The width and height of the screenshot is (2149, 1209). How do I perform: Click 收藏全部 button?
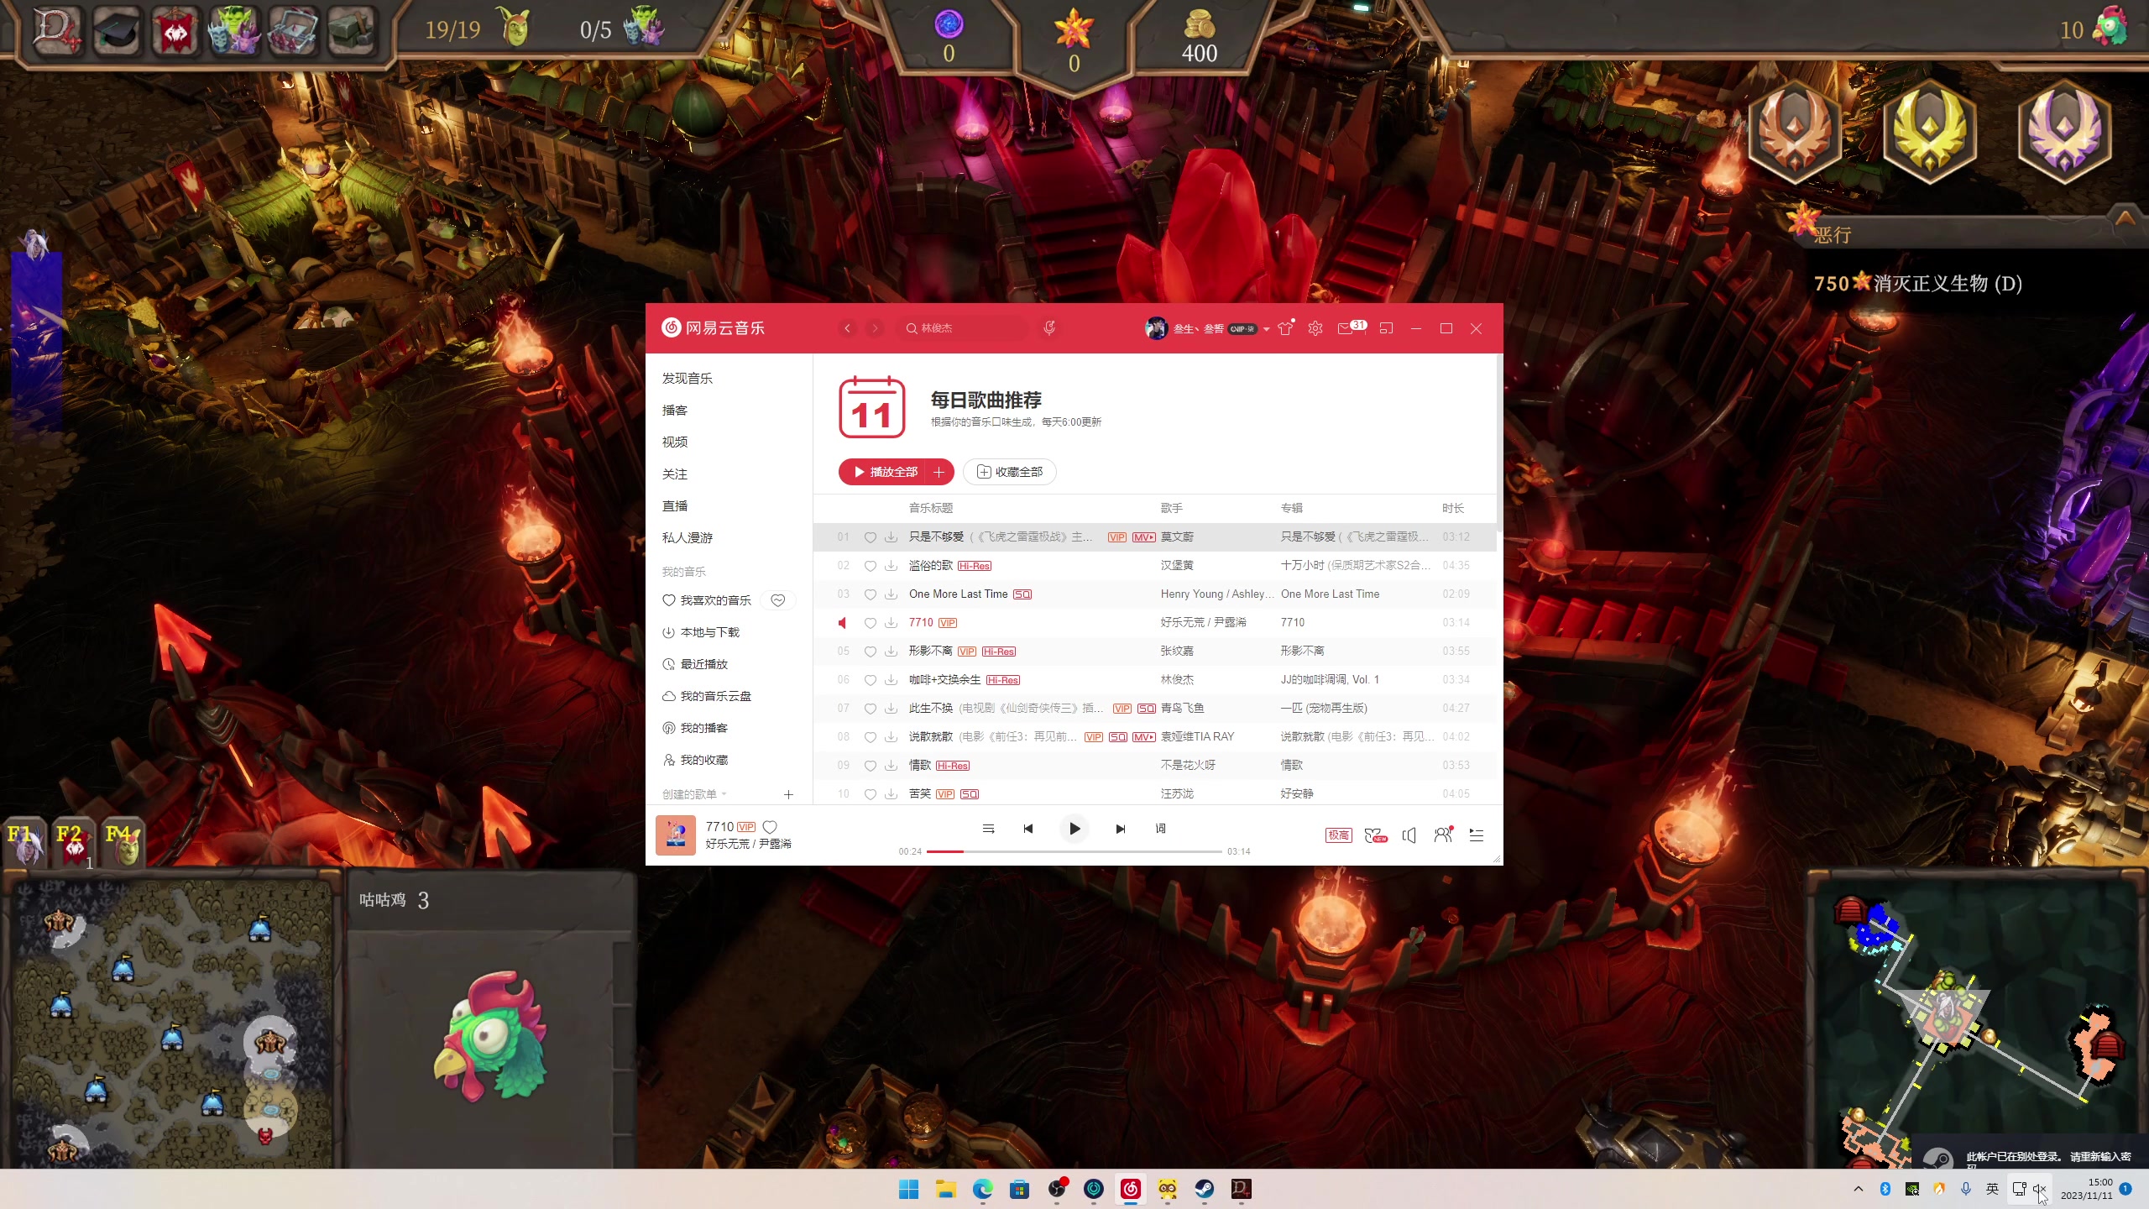point(1010,472)
